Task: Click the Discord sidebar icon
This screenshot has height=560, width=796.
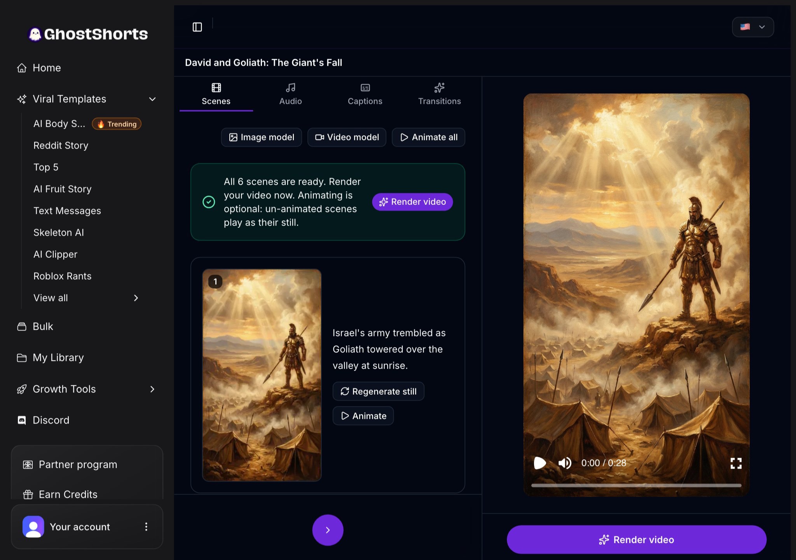Action: (x=22, y=420)
